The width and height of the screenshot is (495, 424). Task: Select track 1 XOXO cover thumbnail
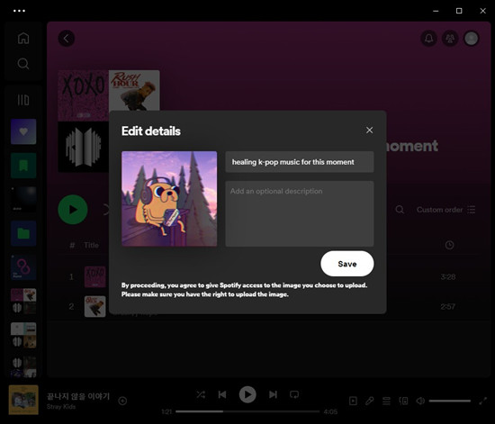tap(94, 277)
